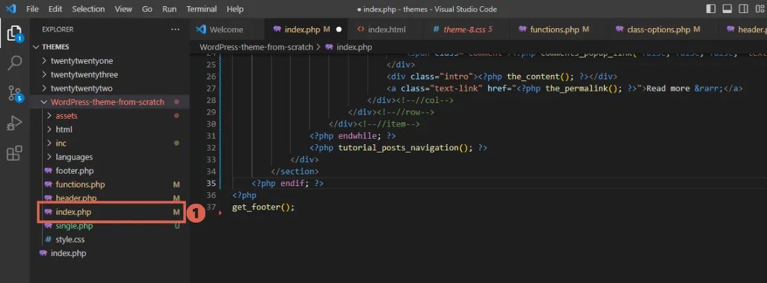Viewport: 767px width, 283px height.
Task: Click WordPress-theme-from-scratch breadcrumb
Action: (256, 47)
